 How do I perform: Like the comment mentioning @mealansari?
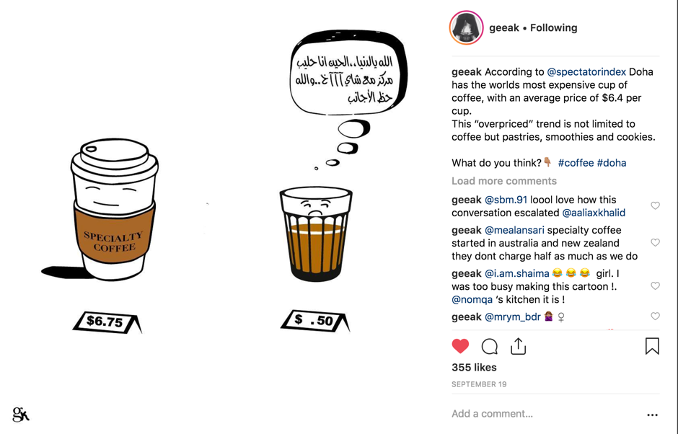(x=655, y=242)
